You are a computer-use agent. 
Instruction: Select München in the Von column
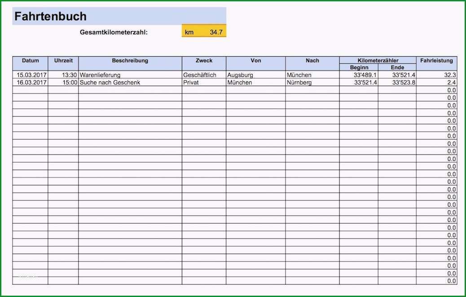[255, 82]
